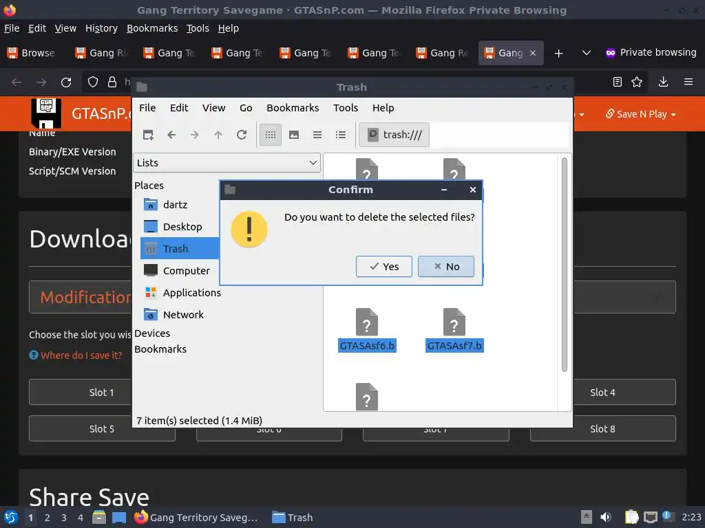Screen dimensions: 705x528
Task: Open Firefox History menu
Action: pyautogui.click(x=101, y=28)
